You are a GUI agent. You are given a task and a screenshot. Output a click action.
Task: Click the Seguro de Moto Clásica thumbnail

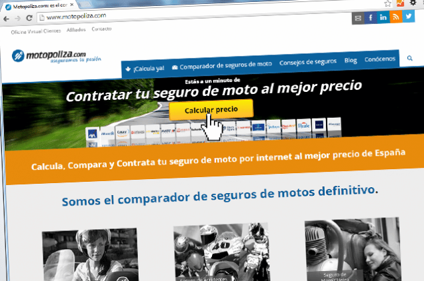(x=353, y=249)
